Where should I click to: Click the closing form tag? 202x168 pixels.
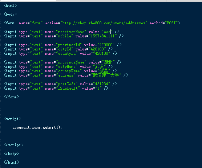12,97
